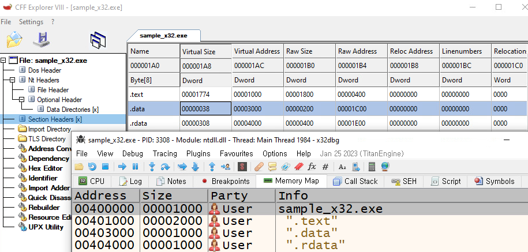Switch to the Breakpoints tab
Screen dimensions: 528x252
click(226, 181)
